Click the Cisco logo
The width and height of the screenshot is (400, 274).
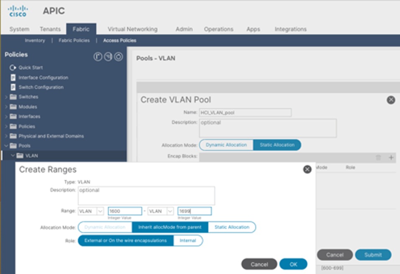[18, 11]
